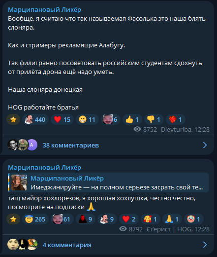The image size is (217, 257).
Task: Expand second post comments via chevron arrow
Action: (205, 245)
